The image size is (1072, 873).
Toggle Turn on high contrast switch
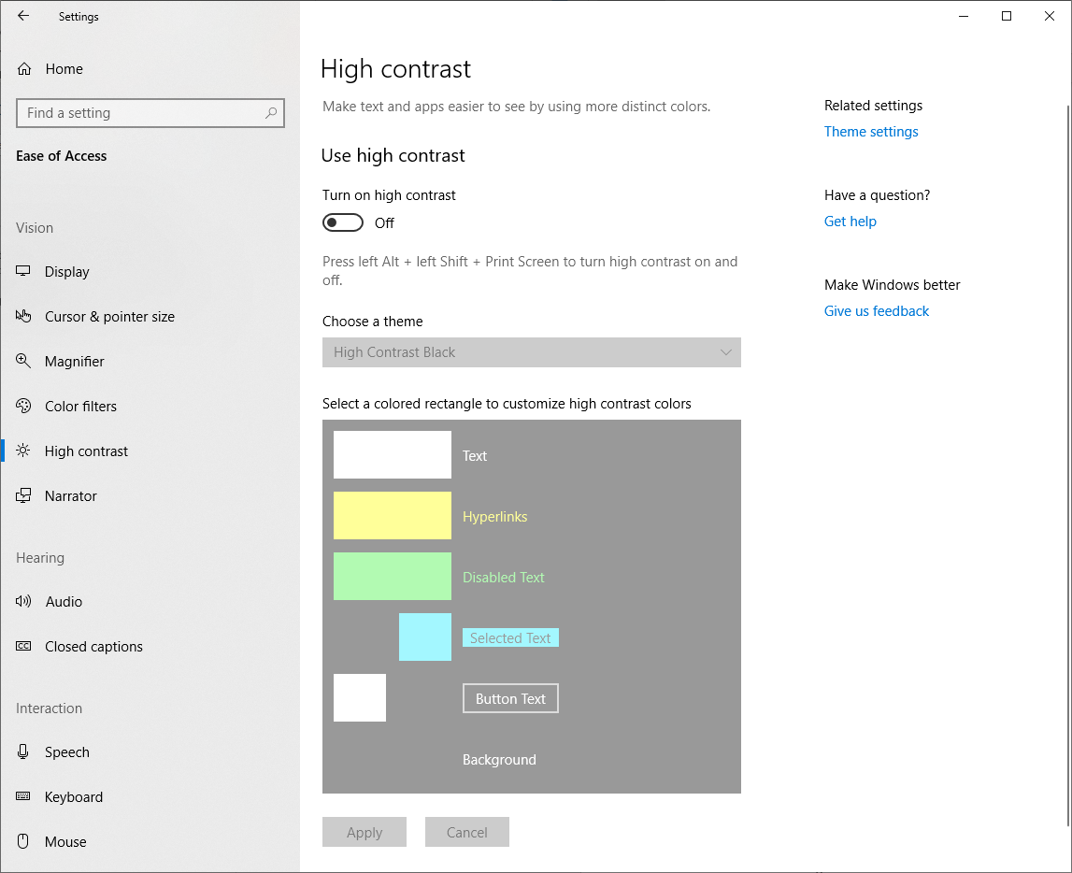coord(342,222)
